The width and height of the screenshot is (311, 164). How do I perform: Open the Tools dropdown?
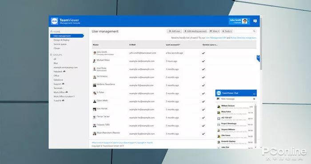(x=227, y=31)
